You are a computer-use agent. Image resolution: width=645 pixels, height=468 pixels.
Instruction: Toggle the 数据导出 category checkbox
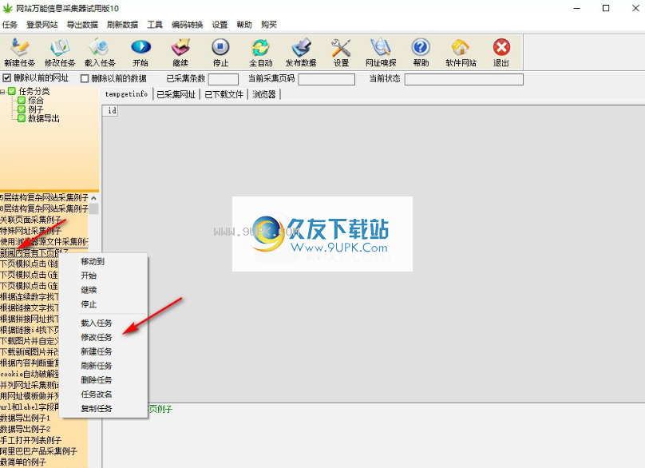click(22, 118)
